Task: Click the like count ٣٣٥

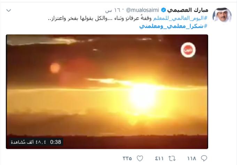Action: [127, 158]
